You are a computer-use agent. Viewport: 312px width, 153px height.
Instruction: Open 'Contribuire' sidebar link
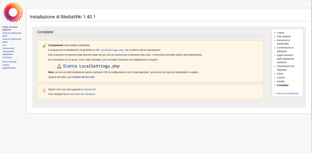coord(7,57)
